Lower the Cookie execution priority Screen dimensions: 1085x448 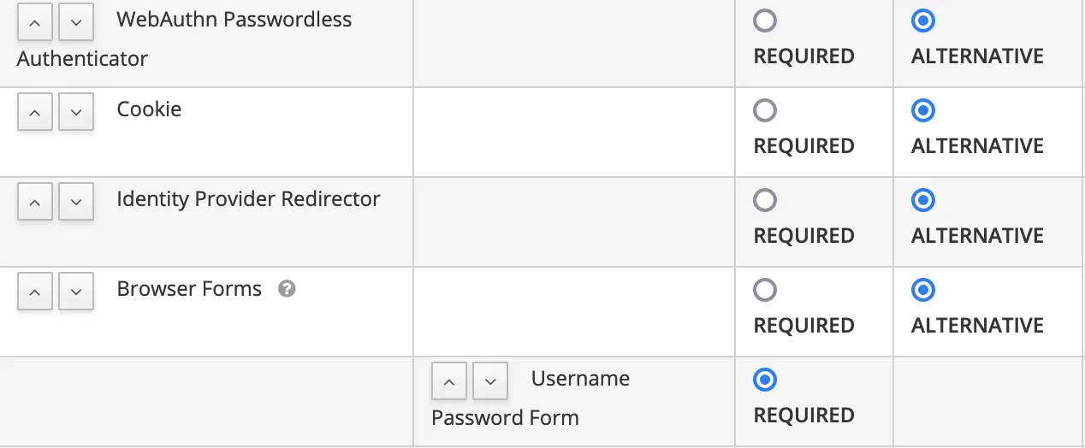[x=76, y=113]
